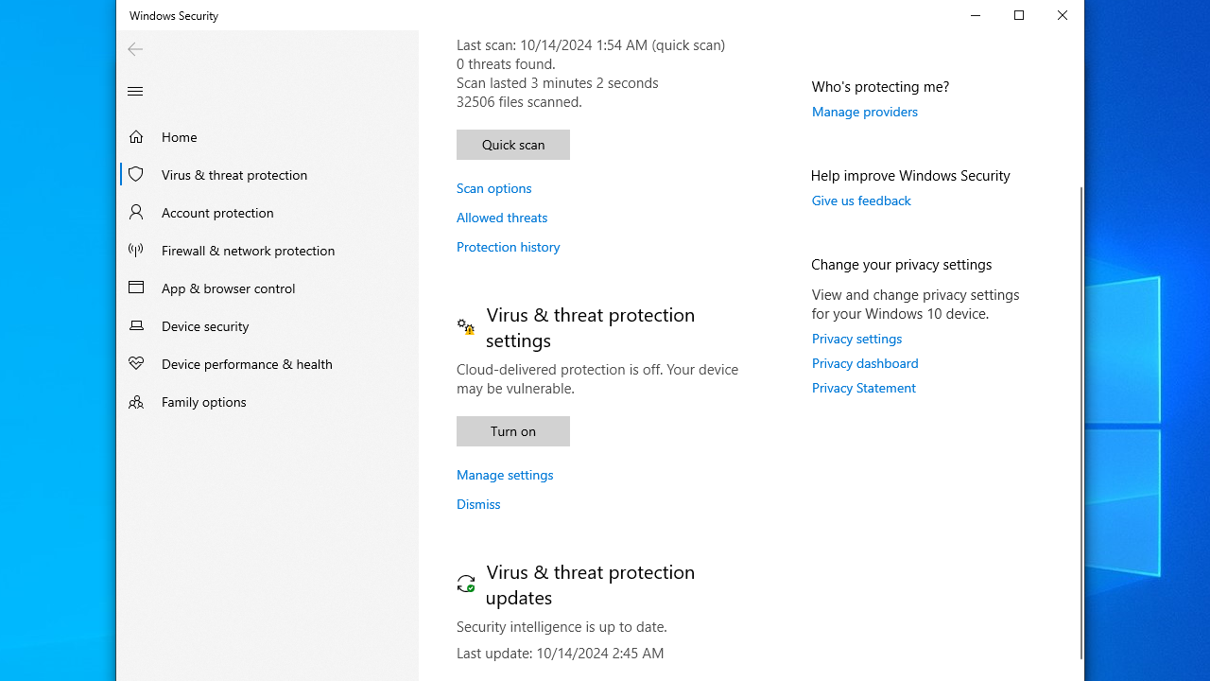Dismiss the protection settings warning
This screenshot has height=681, width=1210.
pyautogui.click(x=478, y=504)
